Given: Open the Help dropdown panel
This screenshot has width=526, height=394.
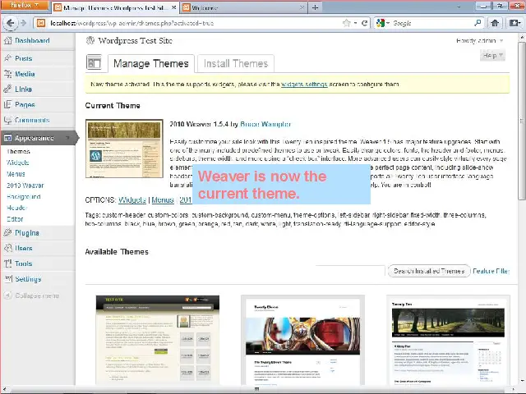Looking at the screenshot, I should coord(492,55).
